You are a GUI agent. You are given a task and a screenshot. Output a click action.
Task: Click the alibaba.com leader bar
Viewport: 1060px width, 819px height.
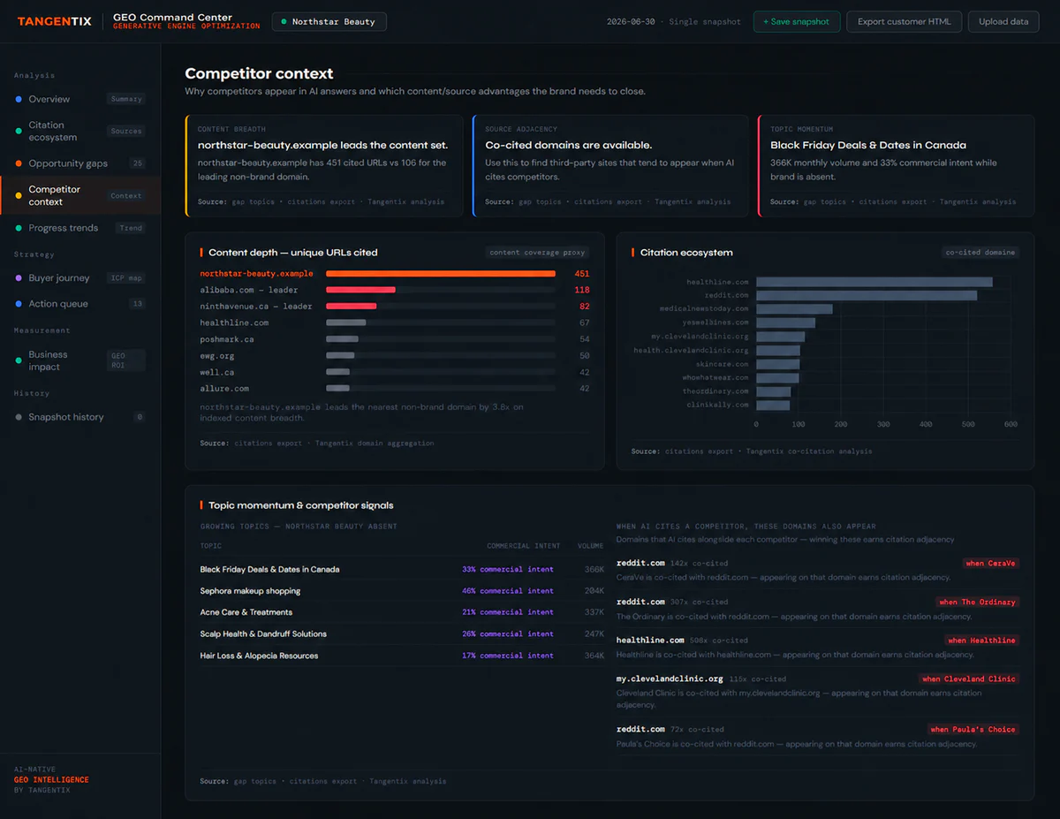(360, 290)
